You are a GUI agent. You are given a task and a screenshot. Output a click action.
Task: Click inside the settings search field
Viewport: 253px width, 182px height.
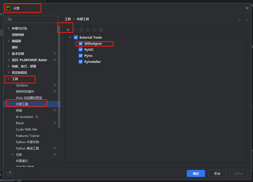(32, 19)
